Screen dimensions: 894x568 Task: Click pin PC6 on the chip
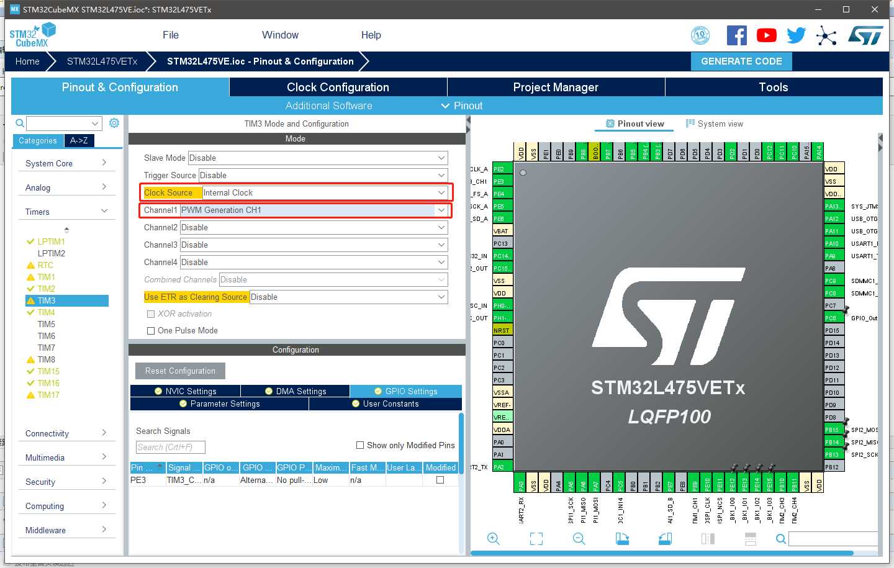click(x=834, y=318)
